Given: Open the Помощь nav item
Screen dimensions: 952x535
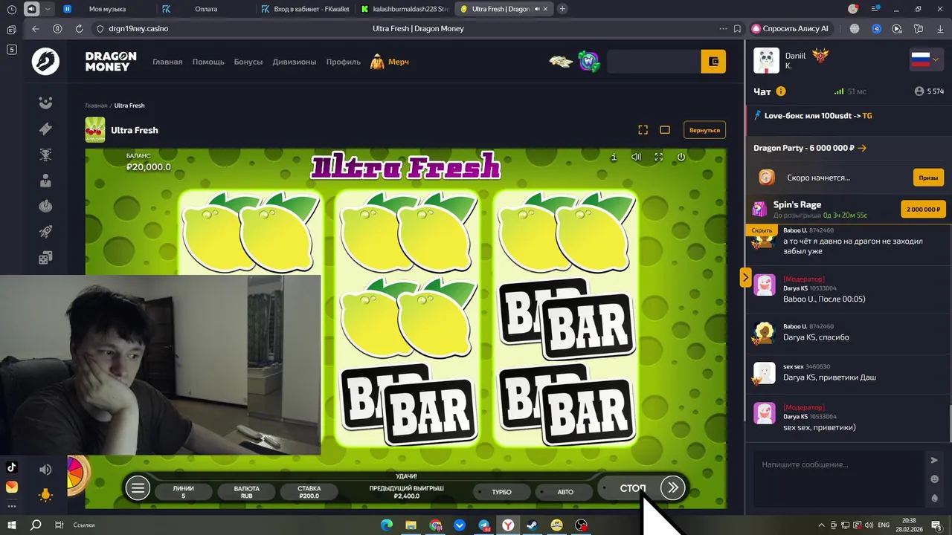Looking at the screenshot, I should pyautogui.click(x=208, y=62).
